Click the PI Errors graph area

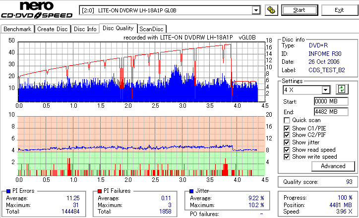coord(141,72)
